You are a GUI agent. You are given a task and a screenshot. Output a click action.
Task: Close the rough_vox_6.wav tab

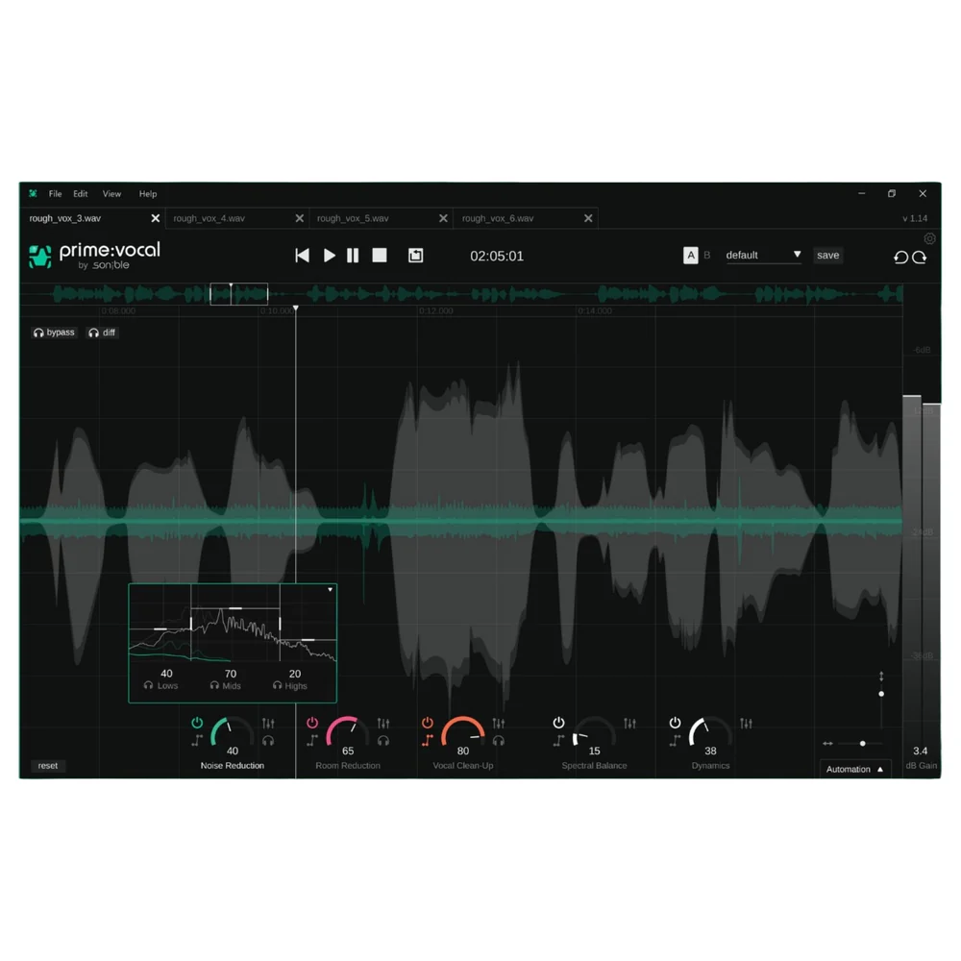point(588,218)
